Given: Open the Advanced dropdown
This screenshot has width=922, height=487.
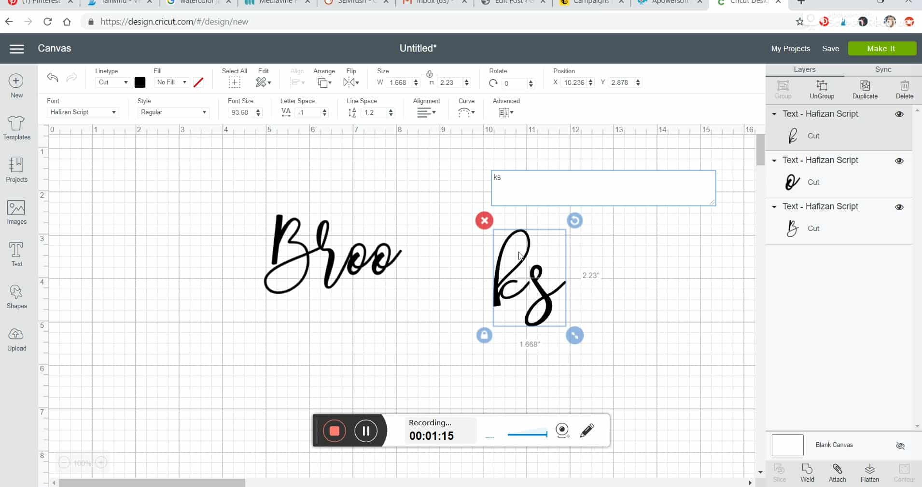Looking at the screenshot, I should tap(506, 112).
